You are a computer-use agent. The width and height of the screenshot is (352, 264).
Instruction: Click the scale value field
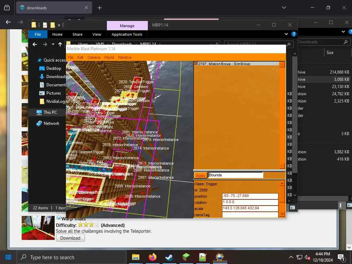click(x=250, y=208)
